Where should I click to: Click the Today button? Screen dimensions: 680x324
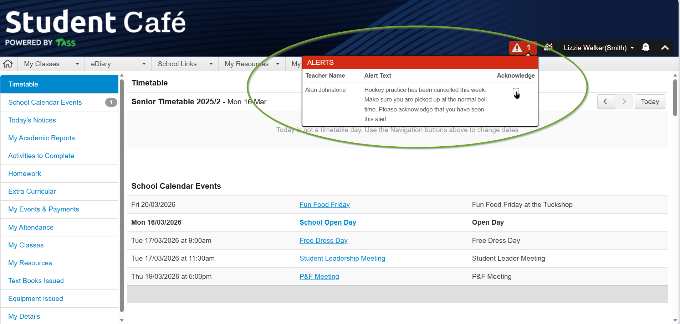tap(649, 102)
